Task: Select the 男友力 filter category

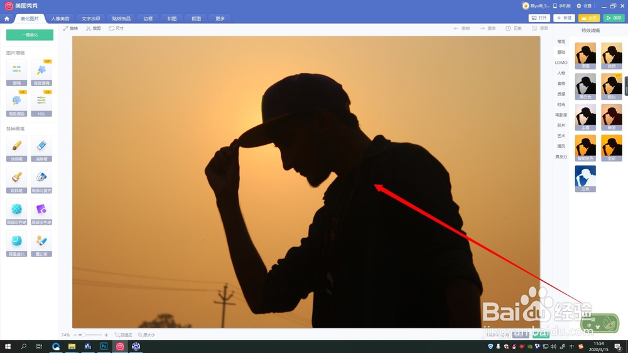Action: 561,156
